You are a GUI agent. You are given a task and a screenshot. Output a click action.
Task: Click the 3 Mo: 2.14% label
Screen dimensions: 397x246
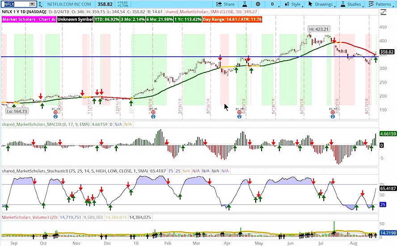click(x=133, y=19)
